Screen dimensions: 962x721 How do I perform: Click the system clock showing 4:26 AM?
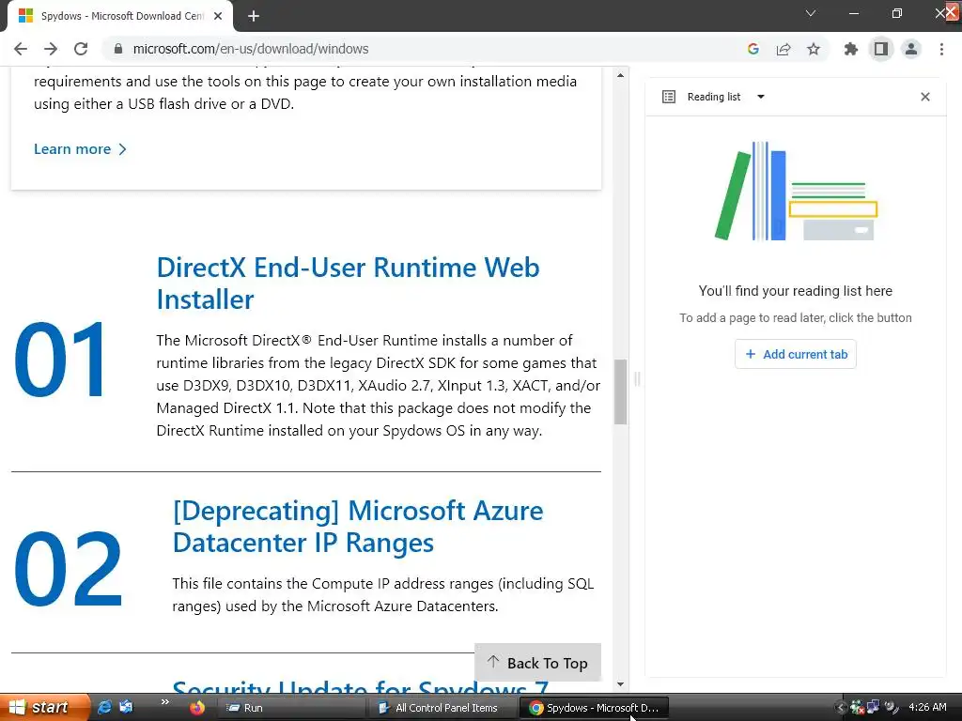click(927, 708)
